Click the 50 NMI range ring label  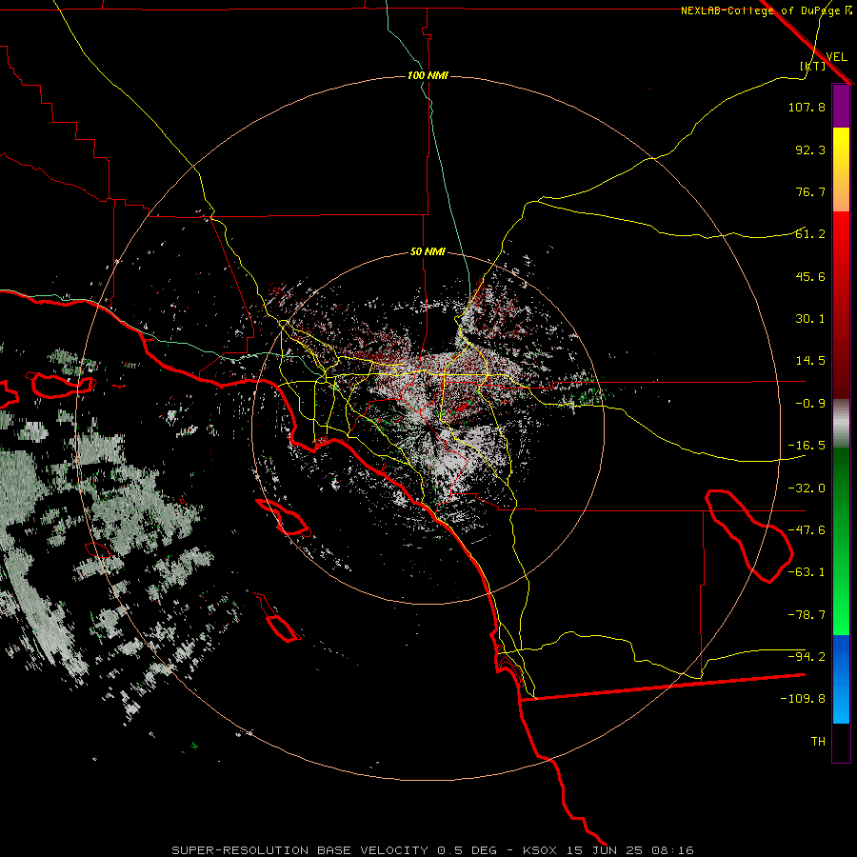(428, 252)
